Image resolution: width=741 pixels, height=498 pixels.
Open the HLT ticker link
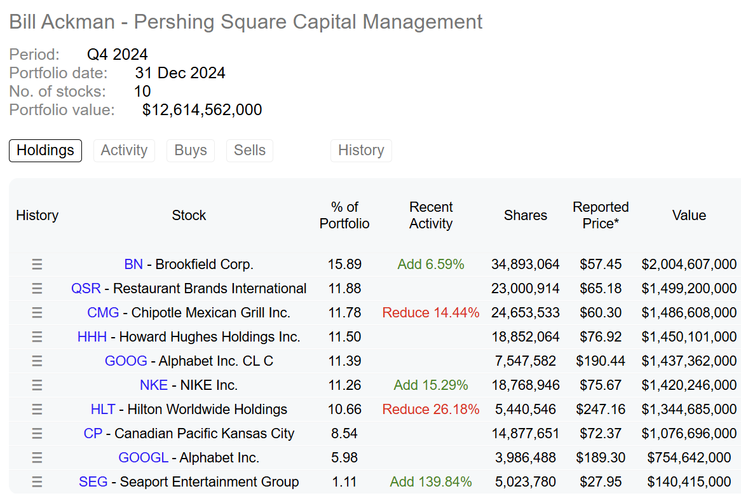pos(103,409)
